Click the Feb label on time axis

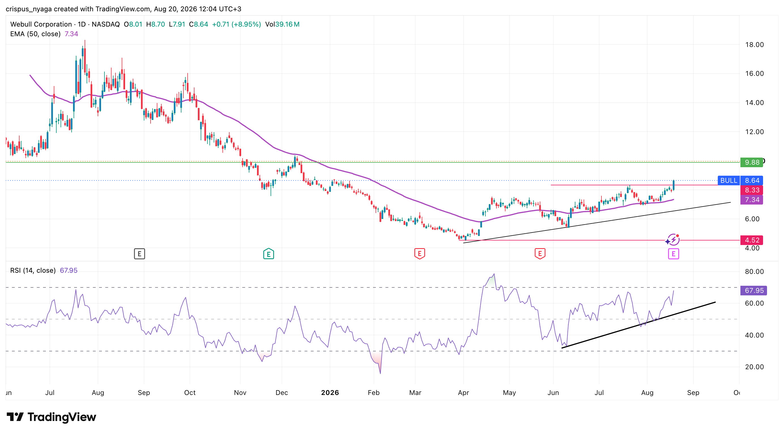(374, 393)
